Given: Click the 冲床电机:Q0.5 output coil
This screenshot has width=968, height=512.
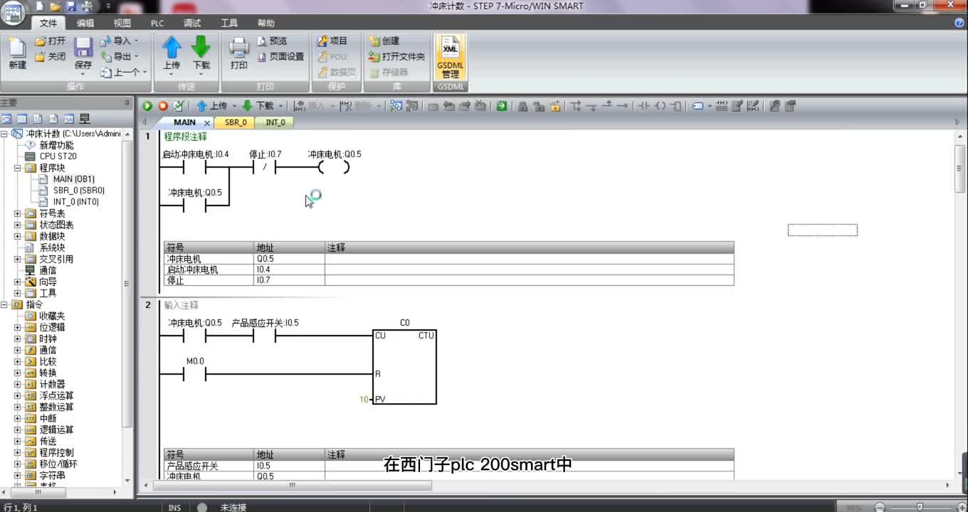Looking at the screenshot, I should [x=334, y=168].
